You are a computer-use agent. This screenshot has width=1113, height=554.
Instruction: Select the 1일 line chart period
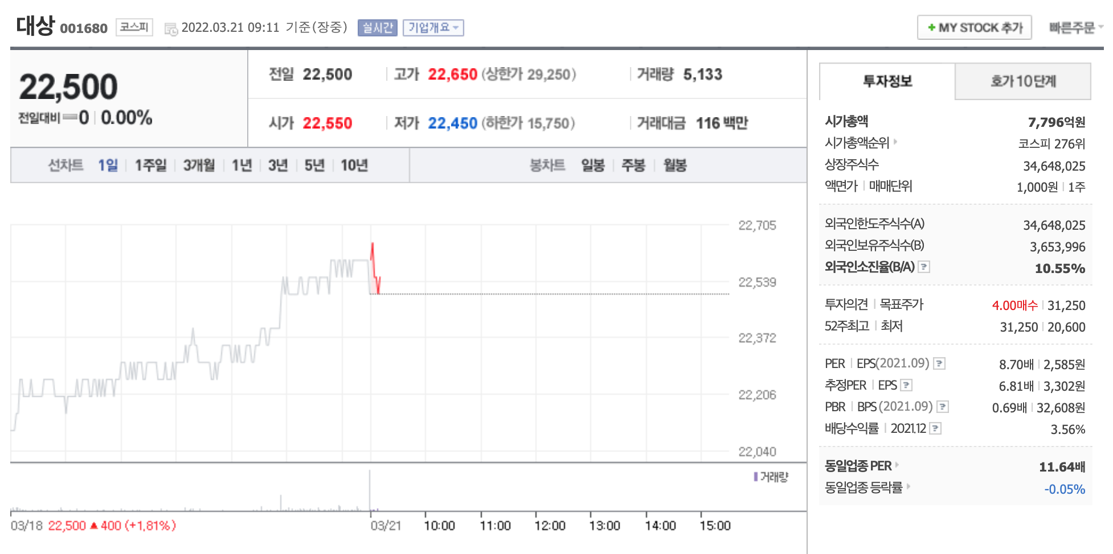pos(108,165)
